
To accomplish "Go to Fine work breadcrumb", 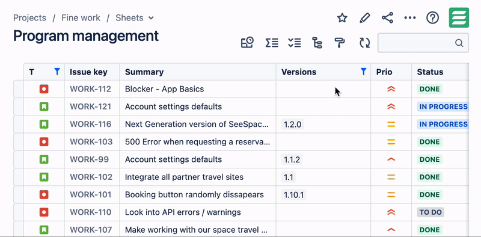I will pyautogui.click(x=81, y=18).
